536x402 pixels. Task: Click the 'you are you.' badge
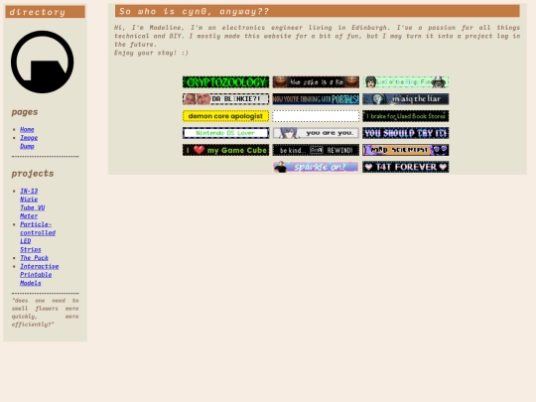[316, 133]
